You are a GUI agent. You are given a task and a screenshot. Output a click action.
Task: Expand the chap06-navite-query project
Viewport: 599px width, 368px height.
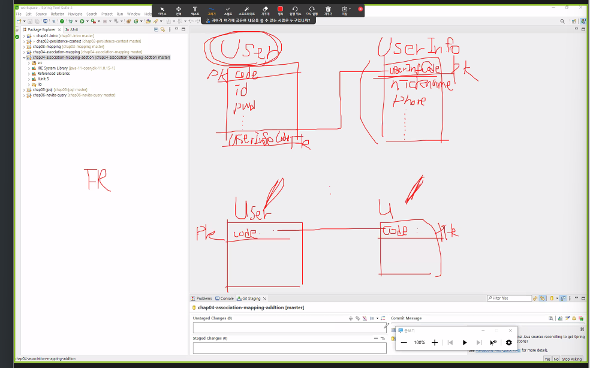24,95
